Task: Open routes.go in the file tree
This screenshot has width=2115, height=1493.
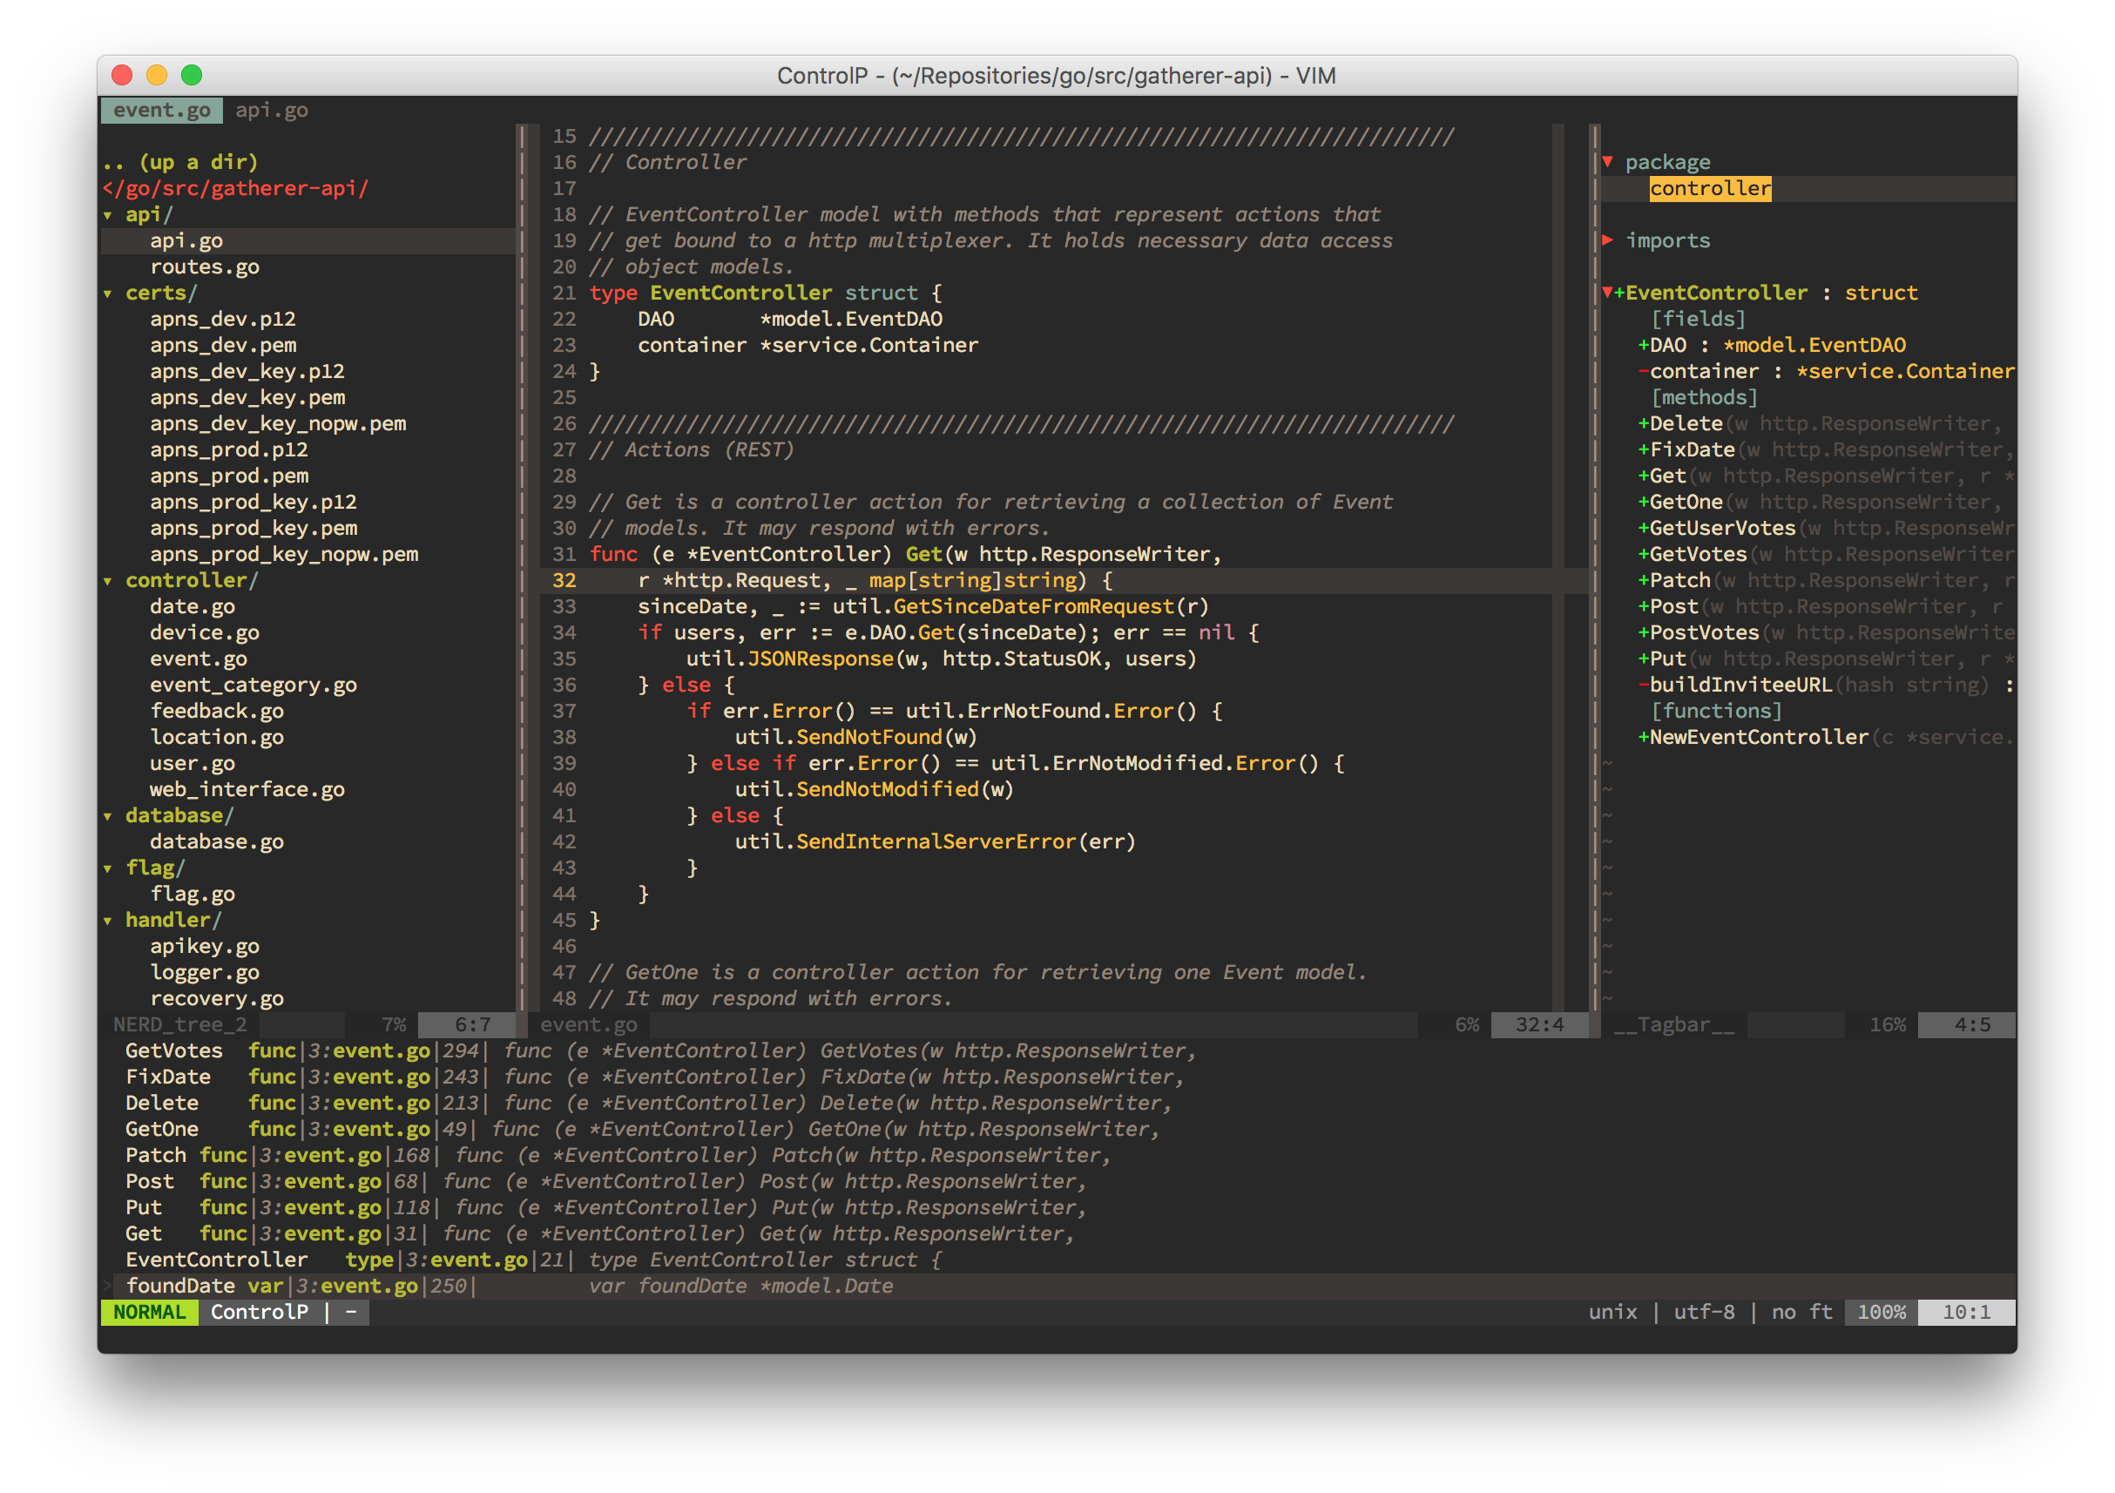Action: click(205, 267)
